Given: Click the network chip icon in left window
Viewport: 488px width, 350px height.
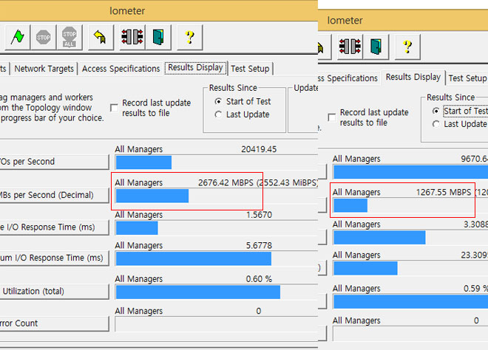Looking at the screenshot, I should point(133,35).
